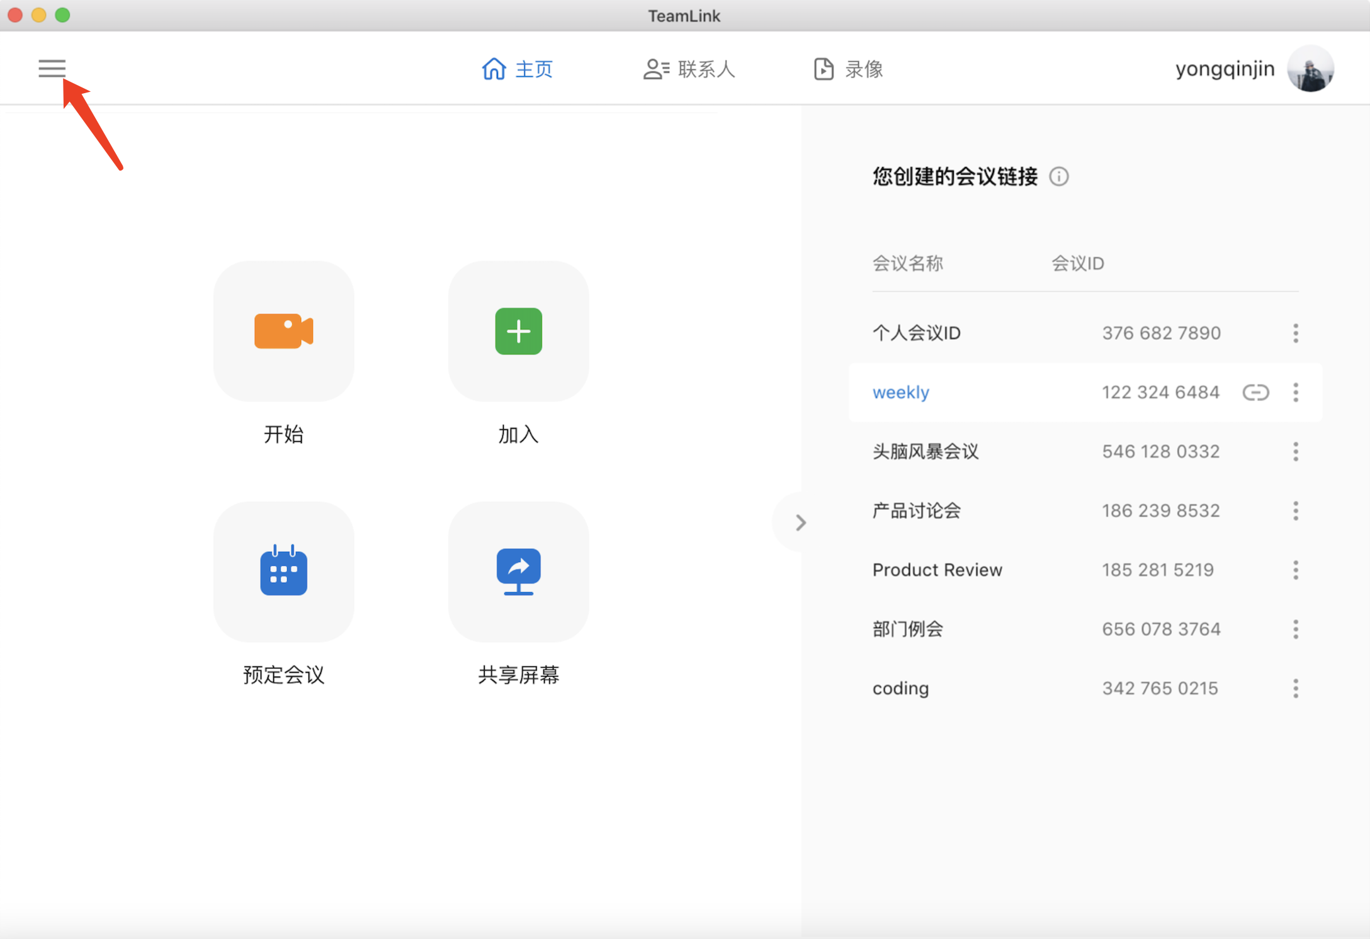Open the hamburger menu icon
Viewport: 1370px width, 939px height.
(52, 68)
